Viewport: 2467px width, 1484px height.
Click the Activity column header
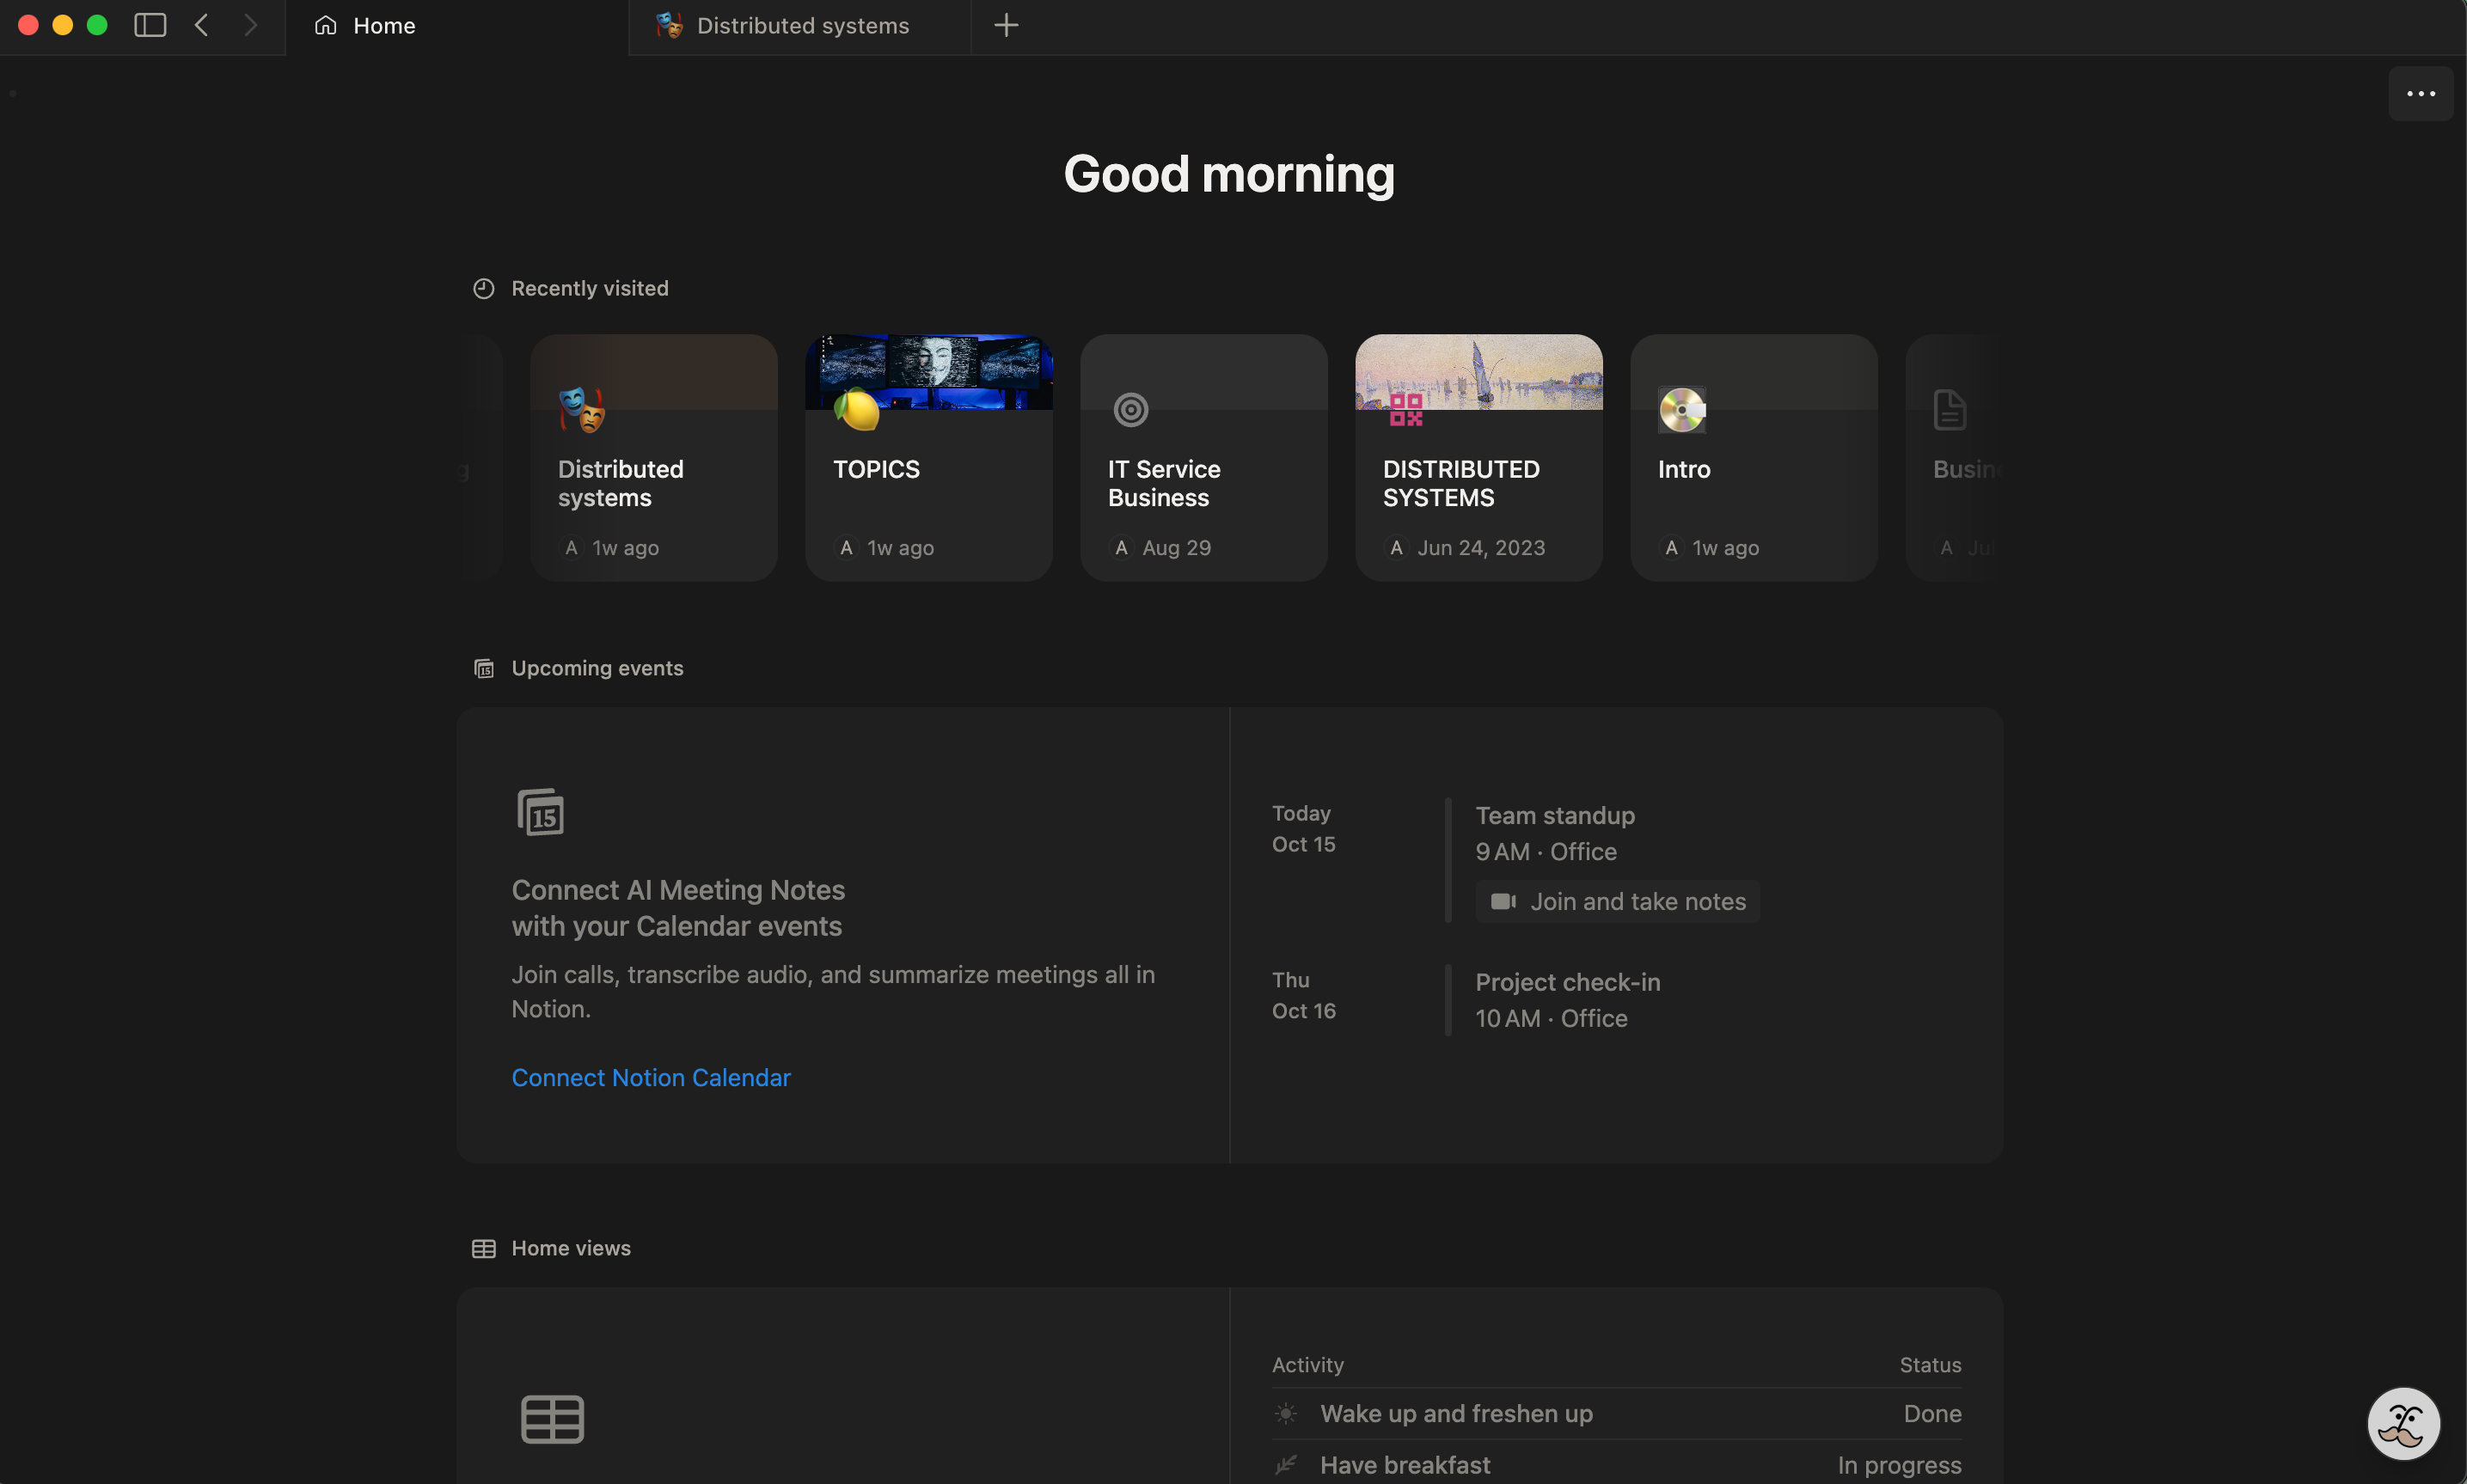[x=1307, y=1366]
